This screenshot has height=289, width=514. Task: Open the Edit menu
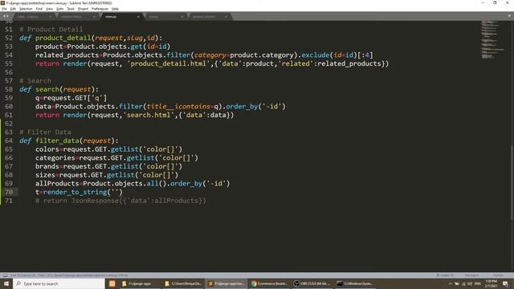click(13, 9)
